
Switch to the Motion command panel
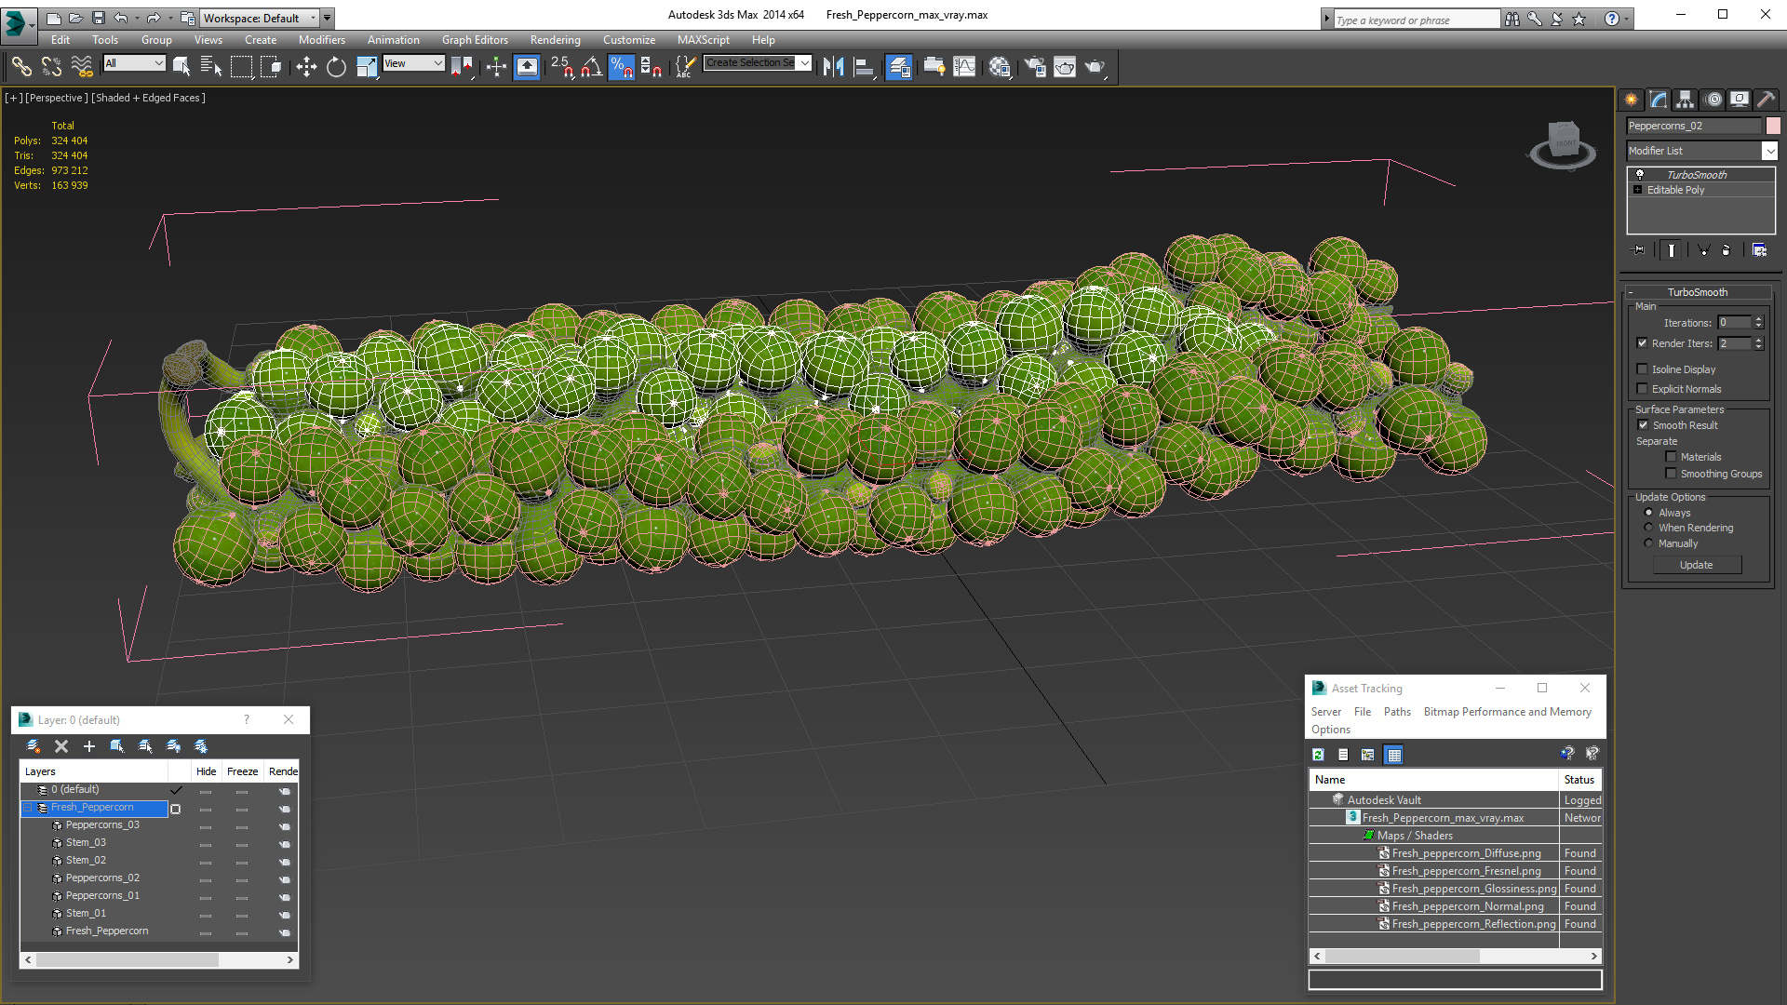coord(1713,99)
